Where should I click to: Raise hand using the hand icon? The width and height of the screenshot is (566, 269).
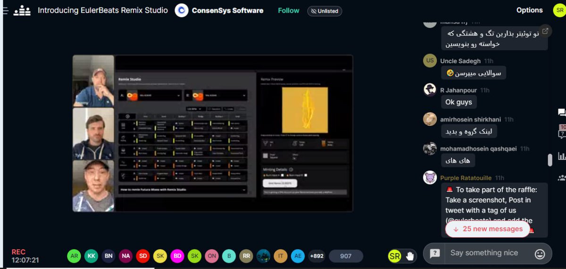(x=410, y=256)
